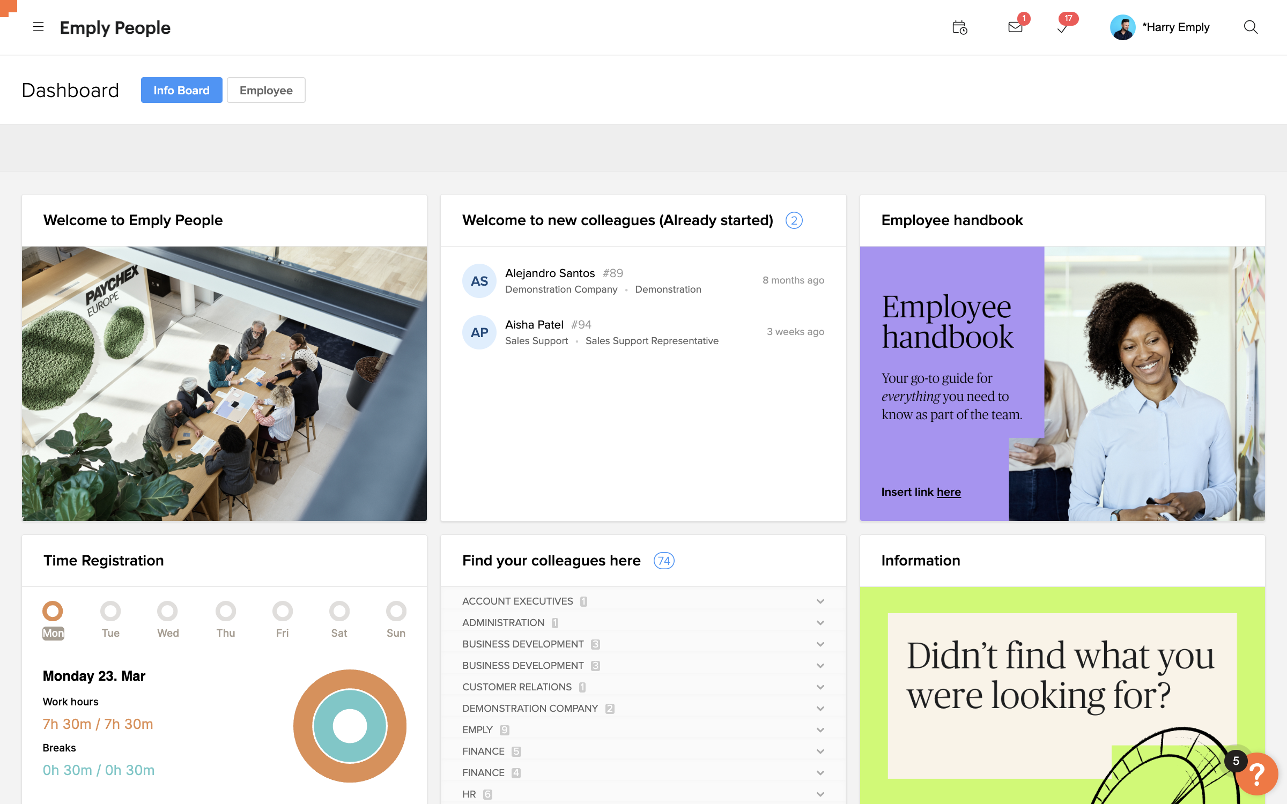Open the calendar clock icon
This screenshot has height=804, width=1287.
click(x=959, y=27)
